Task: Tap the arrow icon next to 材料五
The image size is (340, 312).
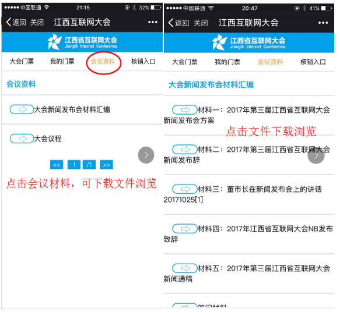Action: click(184, 268)
